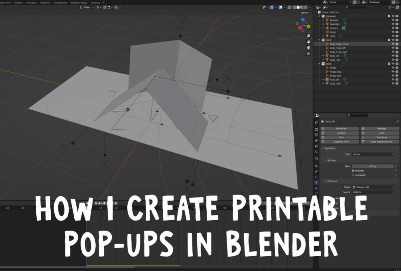This screenshot has width=401, height=271.
Task: Open Tool properties tab
Action: [316, 122]
